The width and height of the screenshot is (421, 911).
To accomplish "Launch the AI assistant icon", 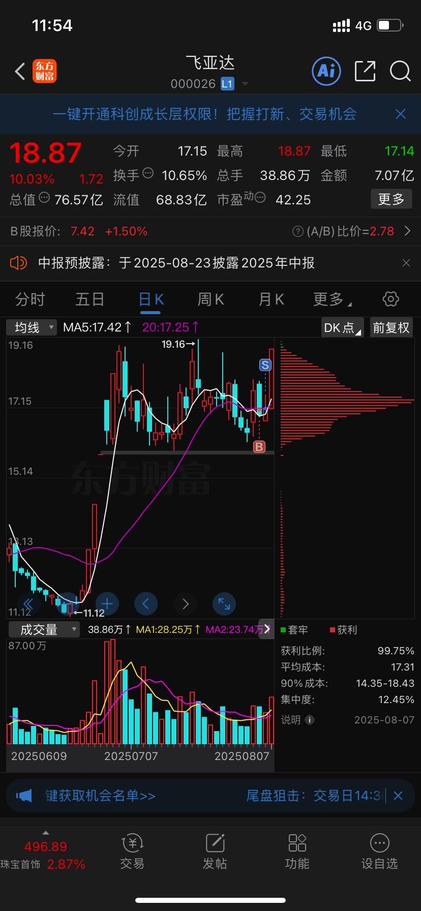I will pyautogui.click(x=326, y=71).
